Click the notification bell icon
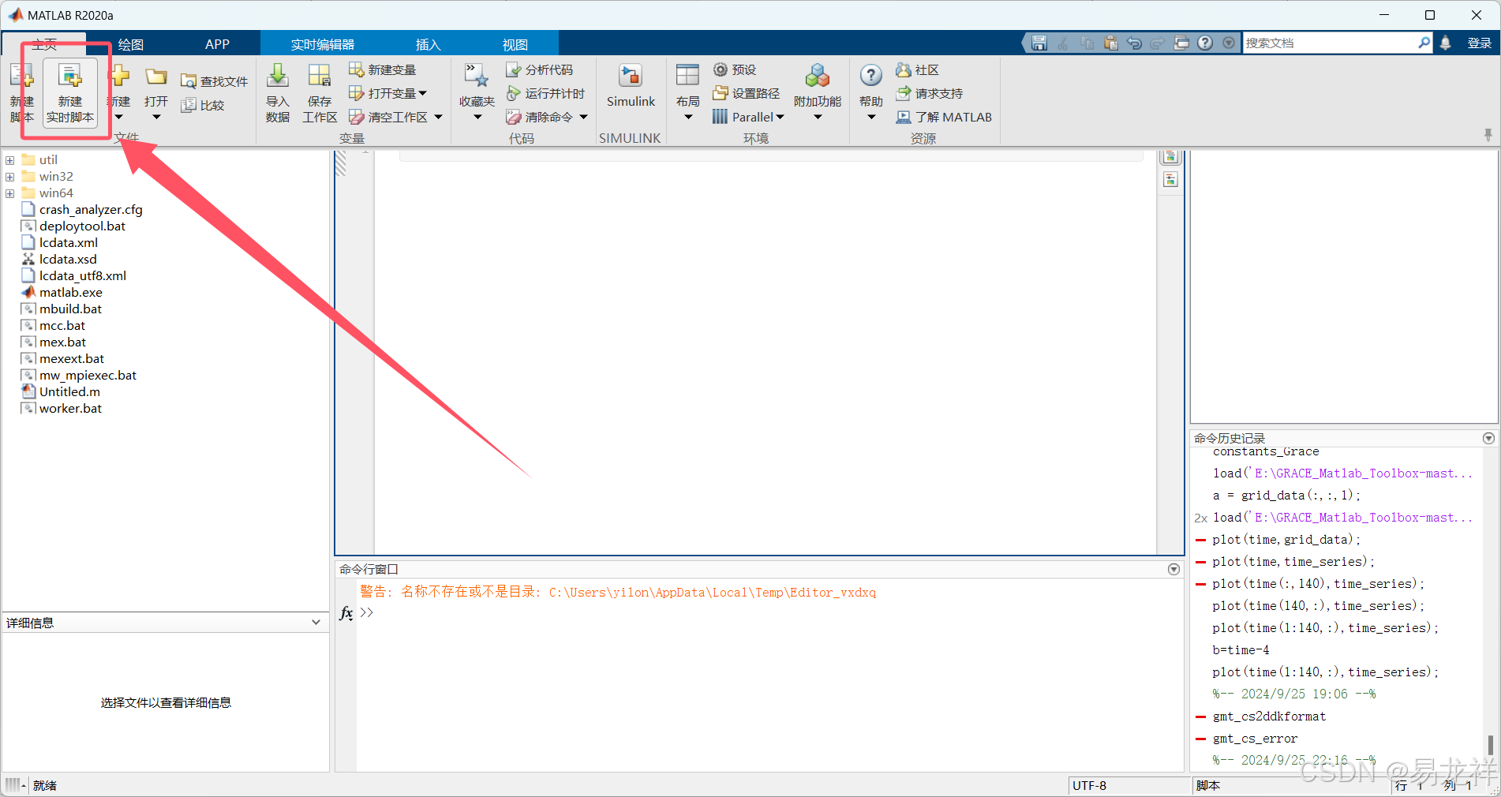 click(x=1445, y=43)
